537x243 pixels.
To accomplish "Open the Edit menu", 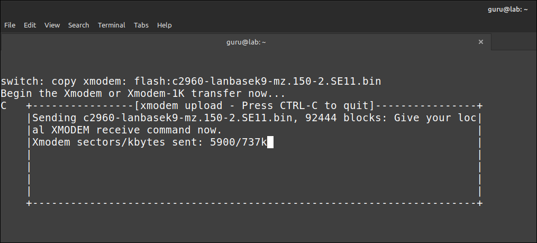I will coord(30,25).
